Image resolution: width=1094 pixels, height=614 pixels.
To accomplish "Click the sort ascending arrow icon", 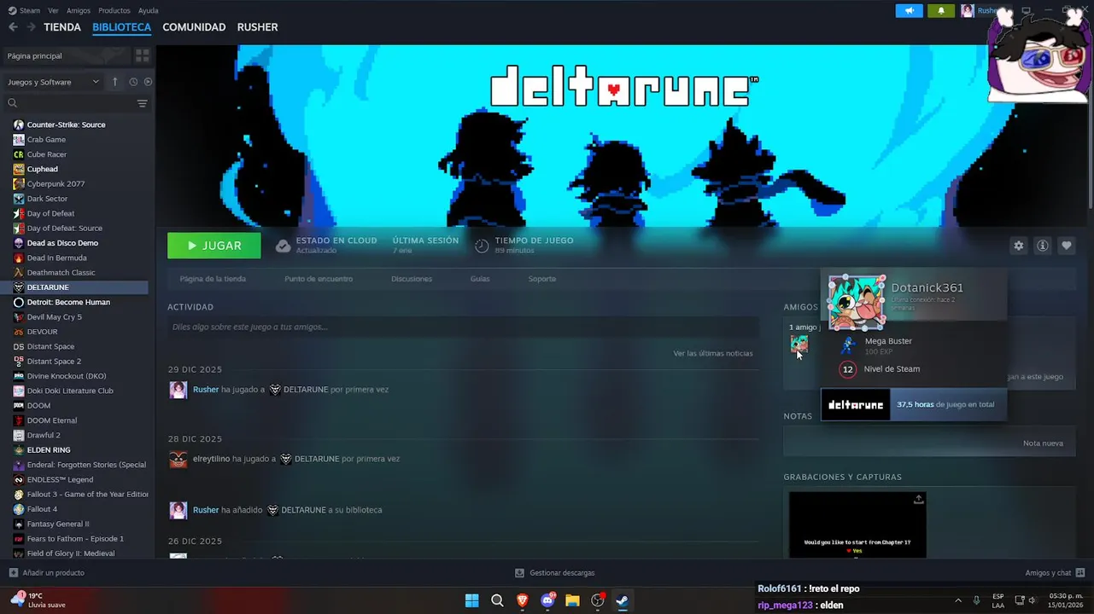I will click(x=115, y=82).
